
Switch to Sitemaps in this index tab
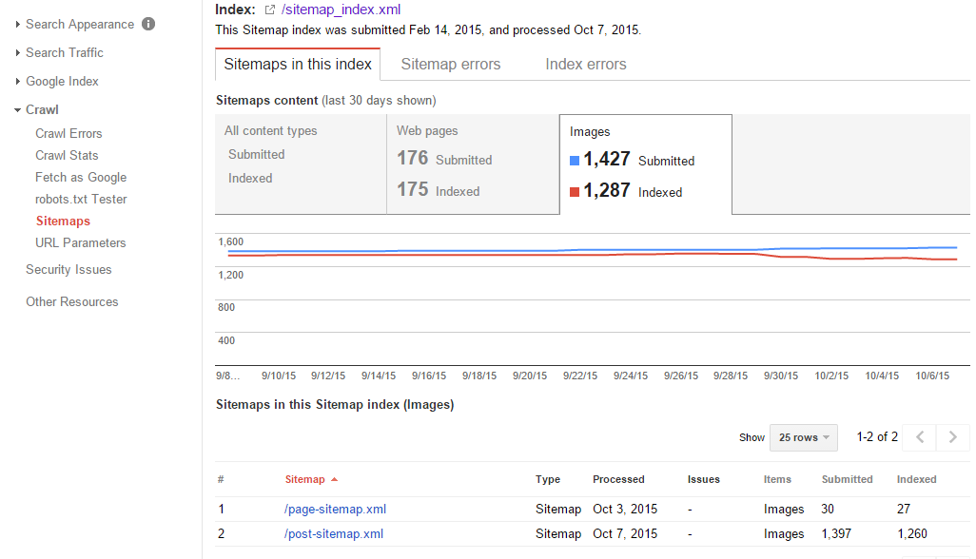298,64
